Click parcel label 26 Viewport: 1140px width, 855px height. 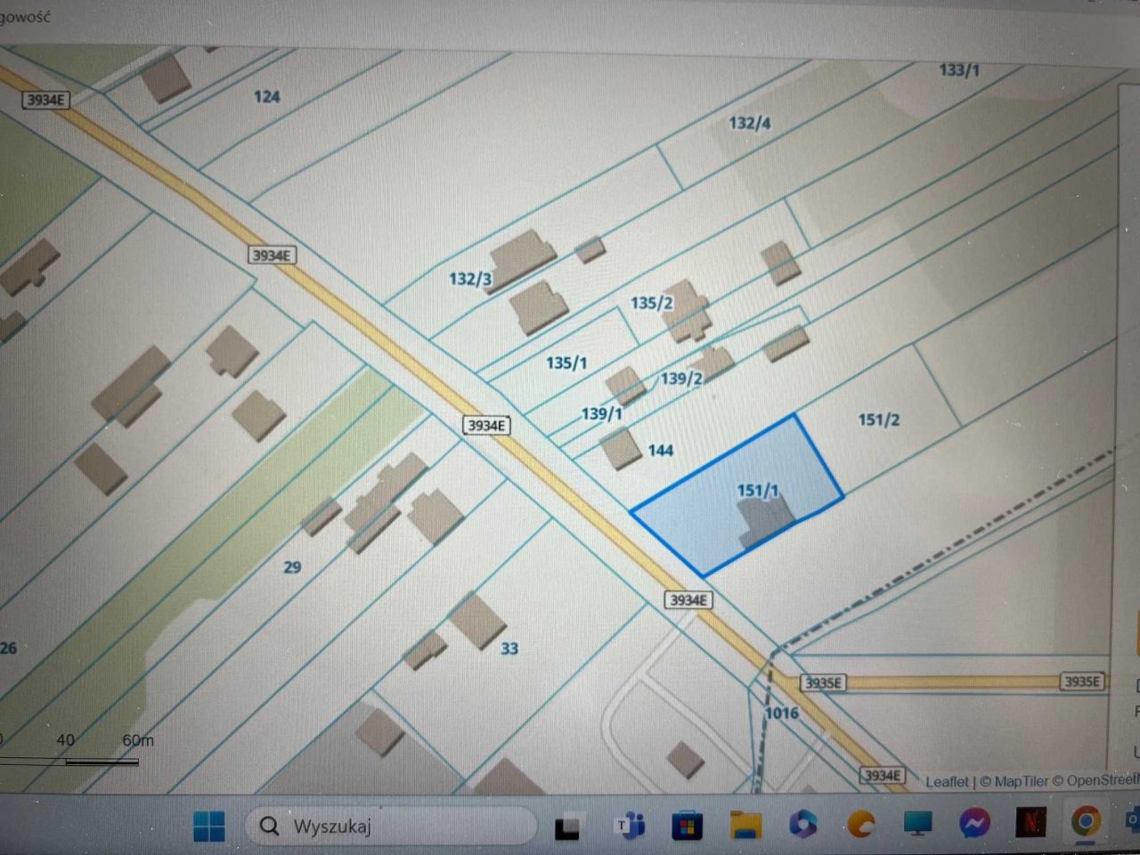point(8,648)
